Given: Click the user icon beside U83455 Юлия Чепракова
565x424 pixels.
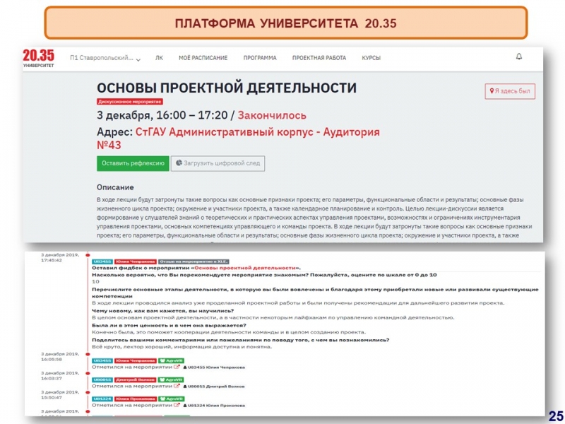Looking at the screenshot, I should 185,367.
